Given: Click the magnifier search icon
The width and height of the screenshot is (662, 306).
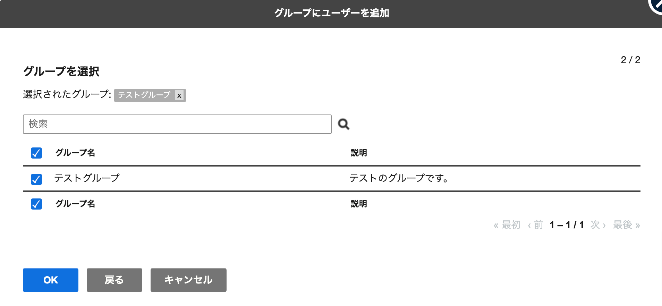Looking at the screenshot, I should pos(343,124).
